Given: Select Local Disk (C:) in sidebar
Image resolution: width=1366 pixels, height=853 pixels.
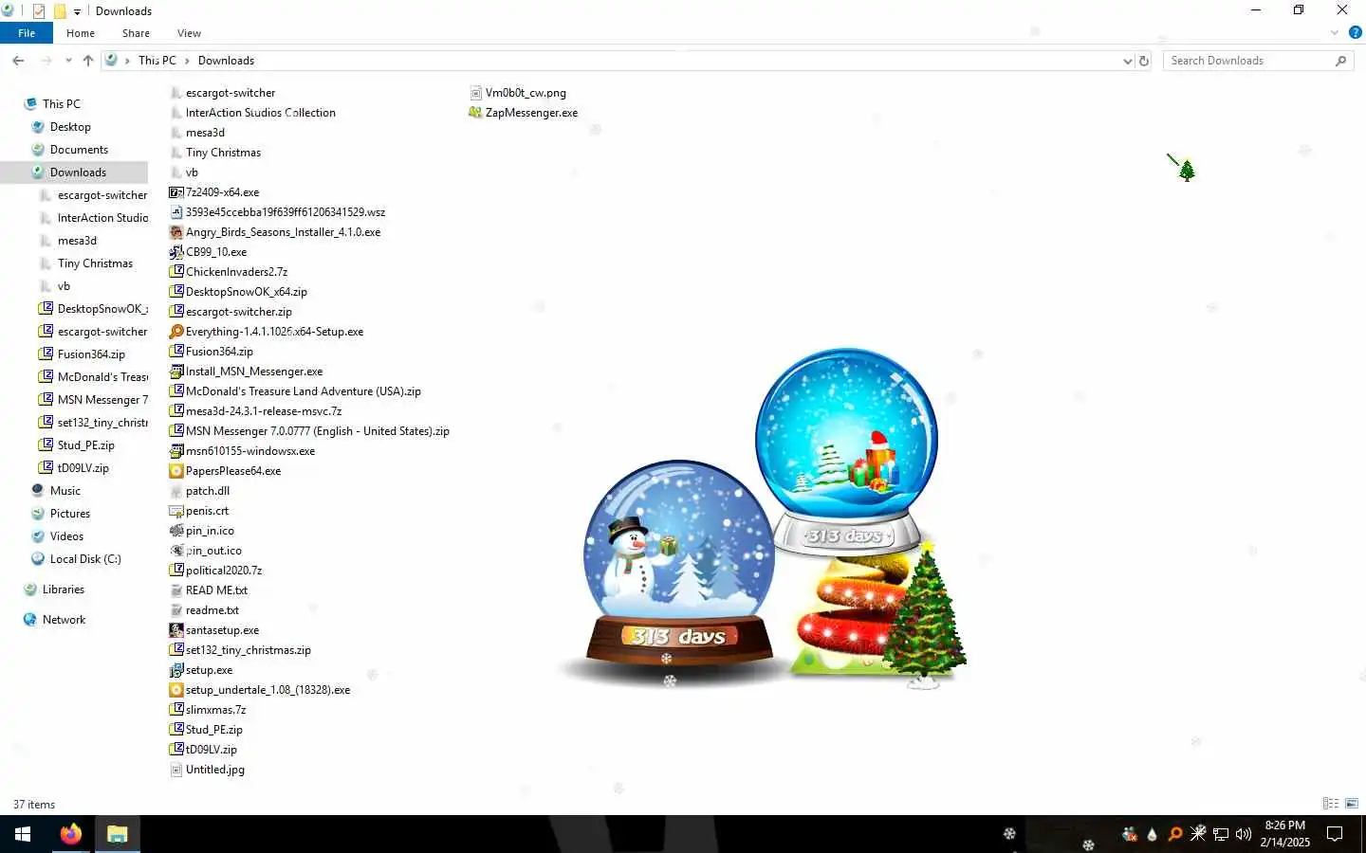Looking at the screenshot, I should pyautogui.click(x=84, y=559).
